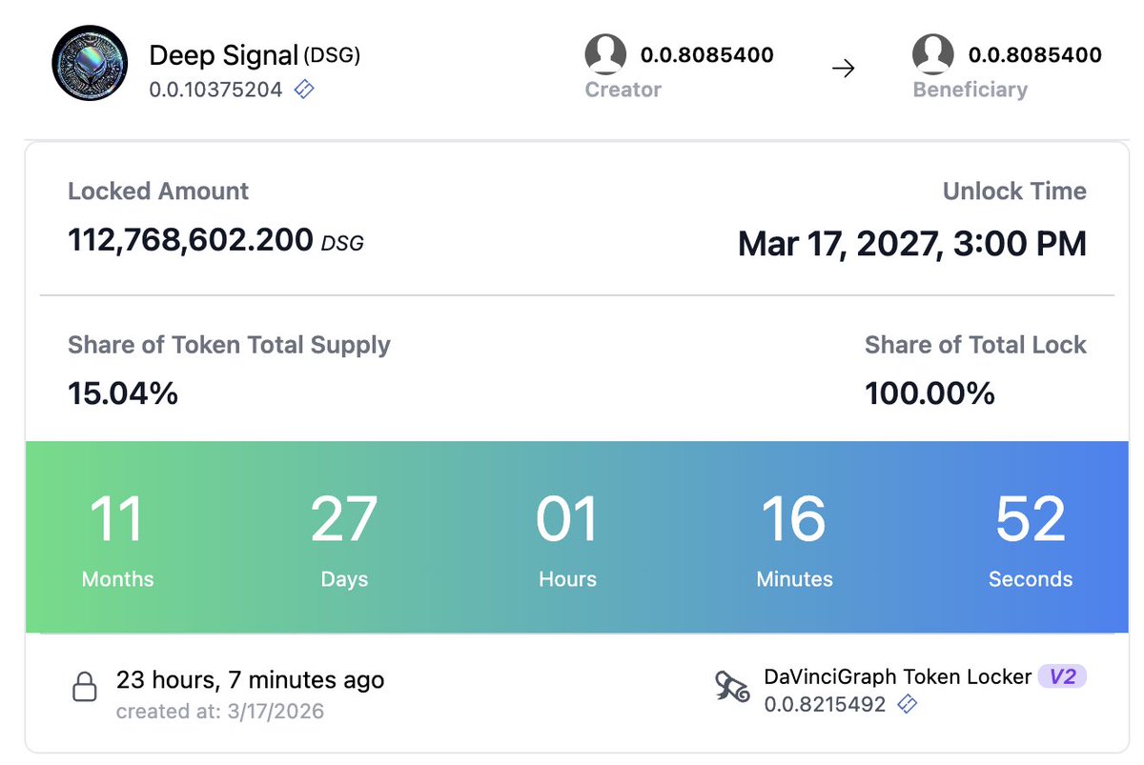The height and width of the screenshot is (765, 1144).
Task: Click the Seconds value in the countdown
Action: pos(1030,520)
